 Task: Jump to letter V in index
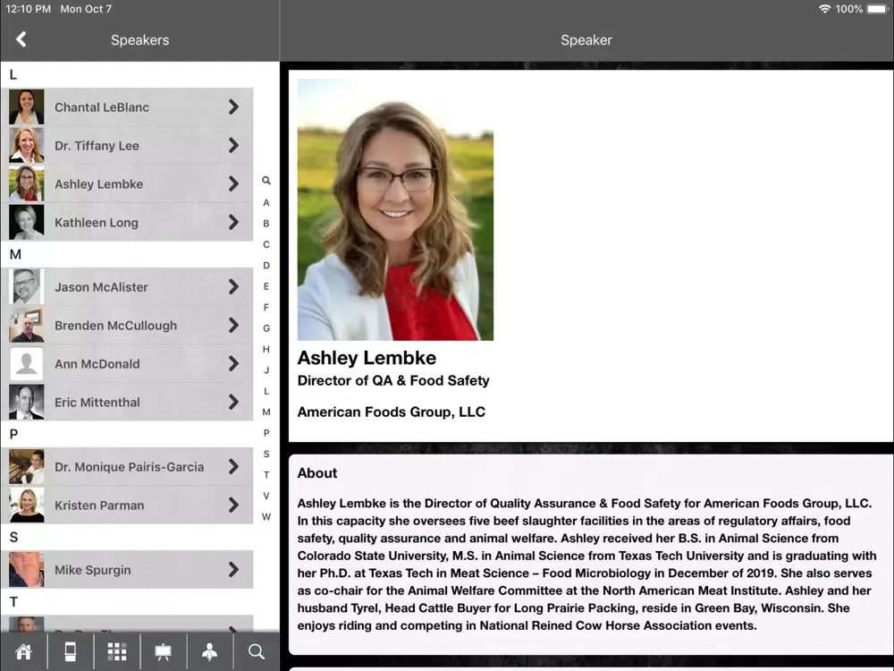266,496
